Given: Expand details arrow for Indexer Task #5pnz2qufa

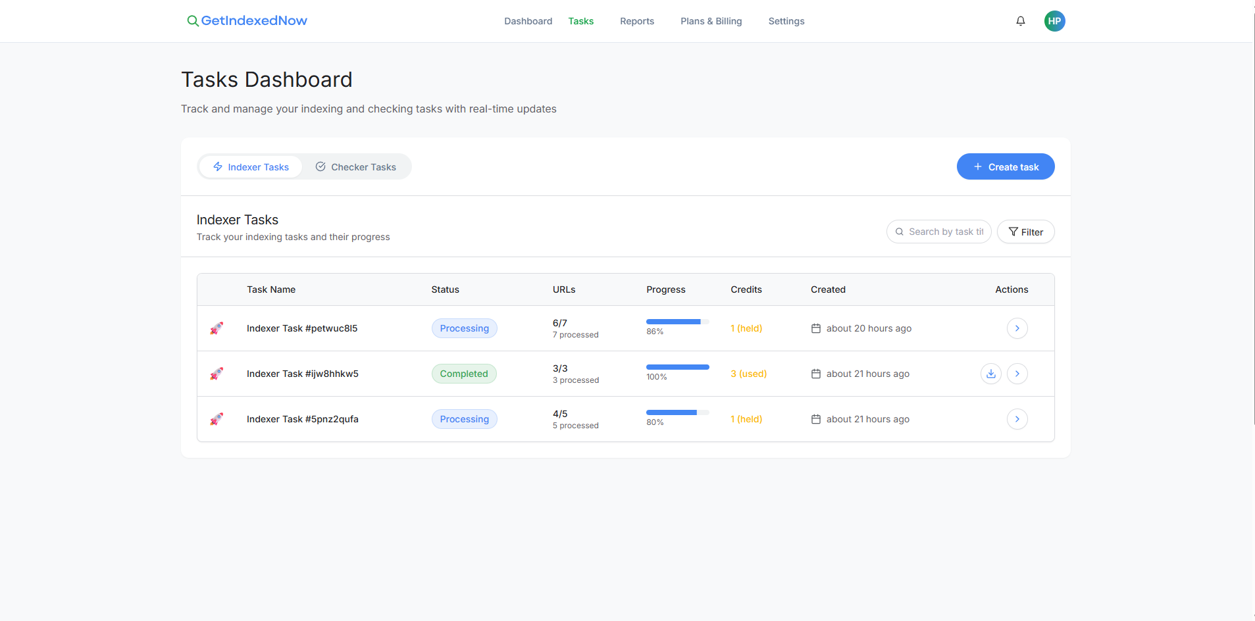Looking at the screenshot, I should coord(1017,418).
